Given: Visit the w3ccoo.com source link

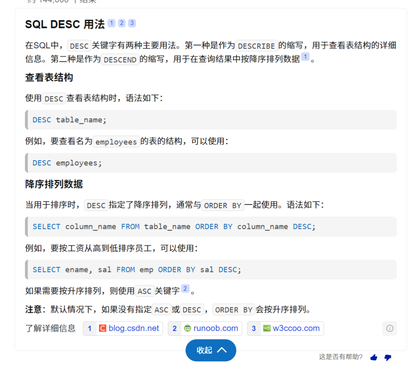Looking at the screenshot, I should (x=296, y=328).
